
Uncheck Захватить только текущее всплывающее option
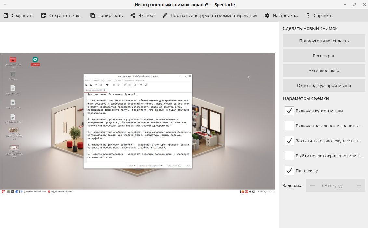coord(289,141)
